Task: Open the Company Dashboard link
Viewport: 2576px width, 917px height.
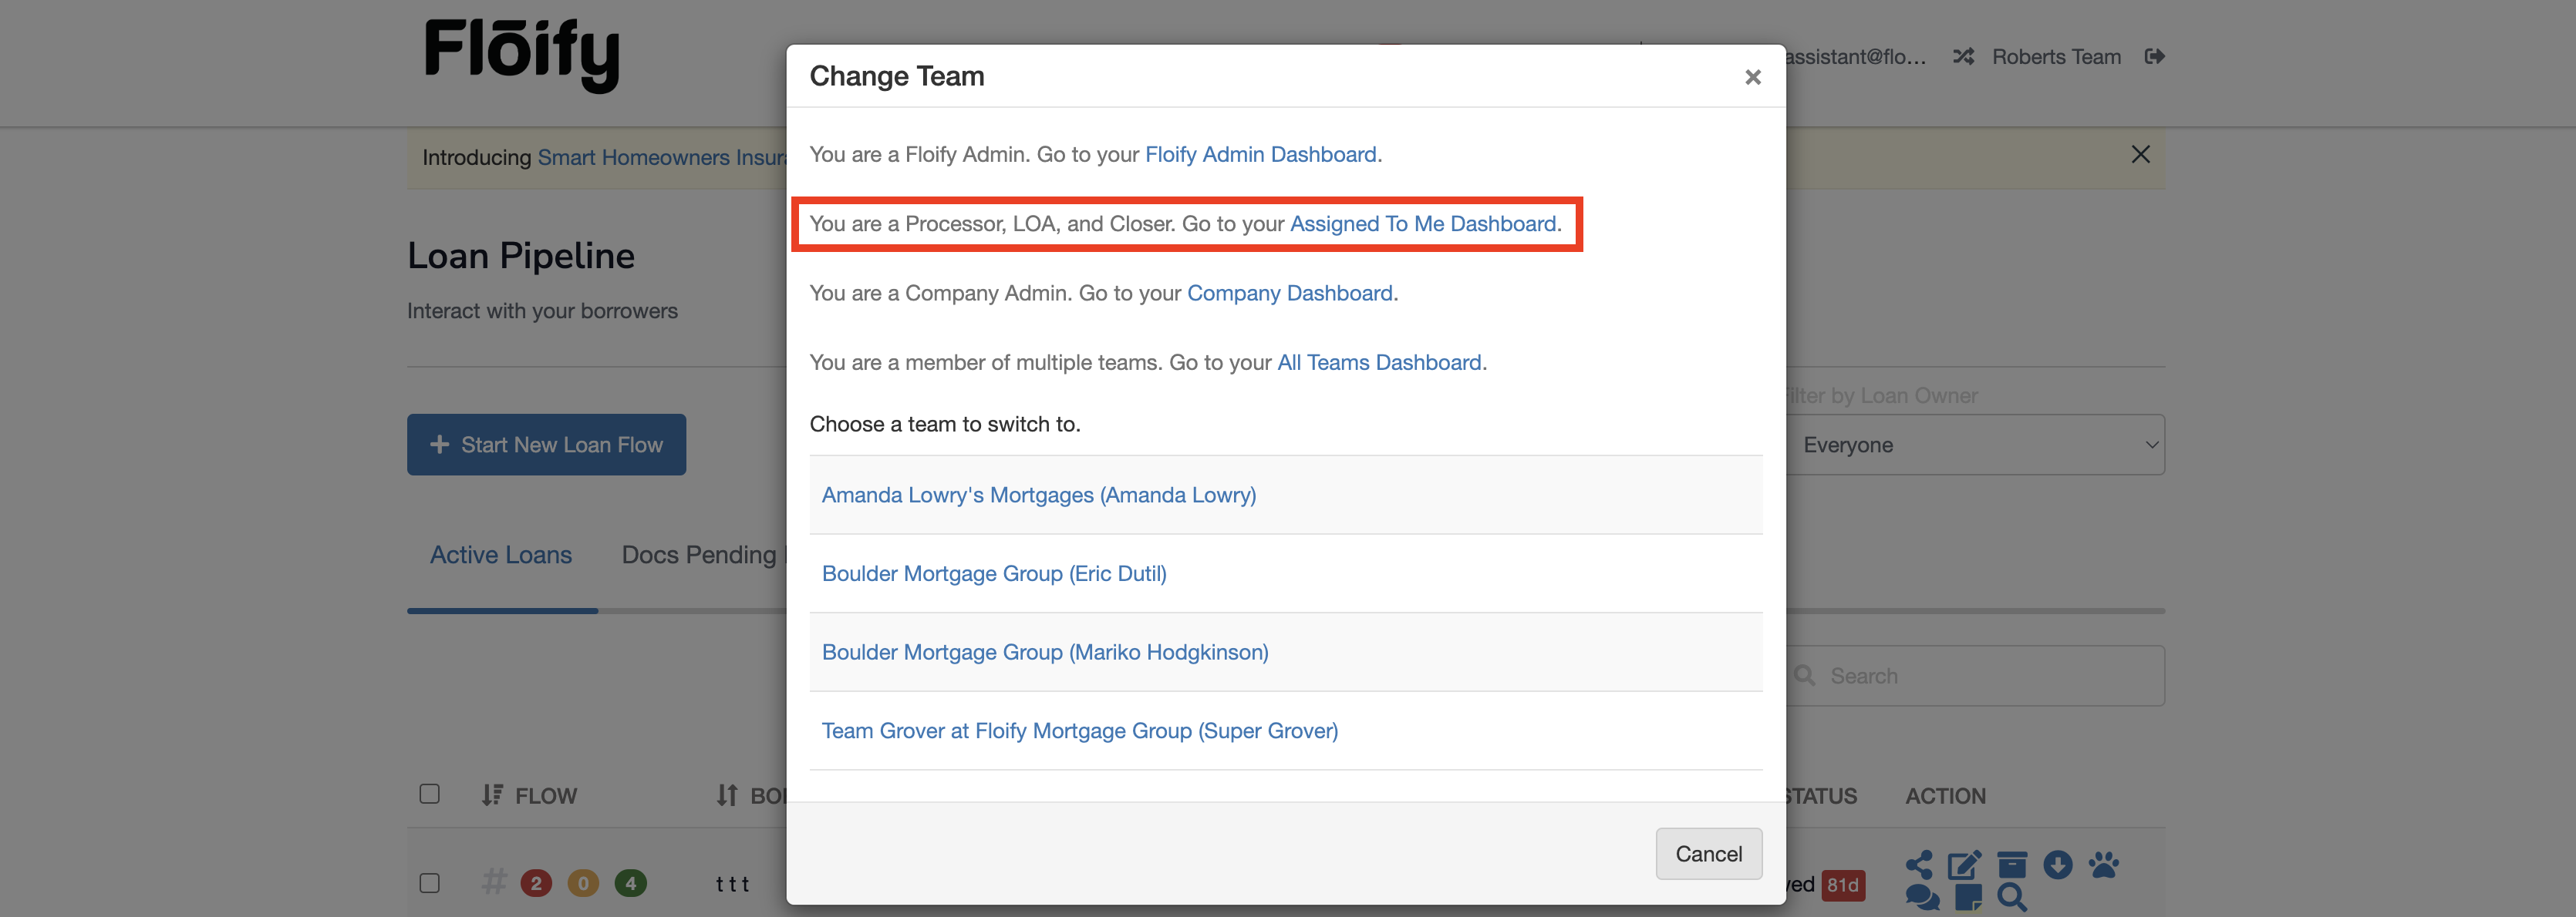Action: (x=1289, y=294)
